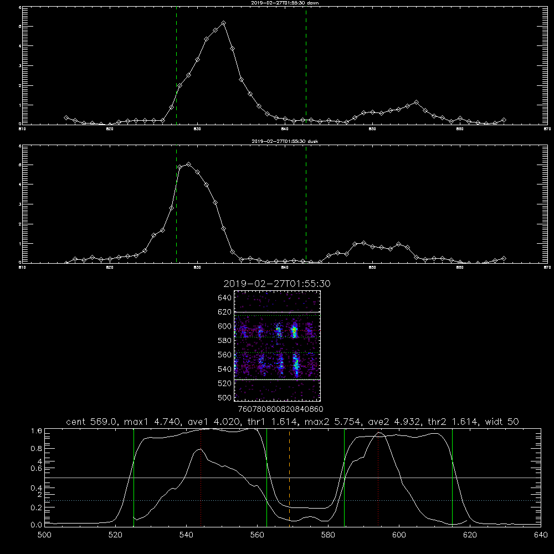Image resolution: width=554 pixels, height=554 pixels.
Task: Click the 0.8 label on bottom plot y-axis
Action: pos(37,449)
